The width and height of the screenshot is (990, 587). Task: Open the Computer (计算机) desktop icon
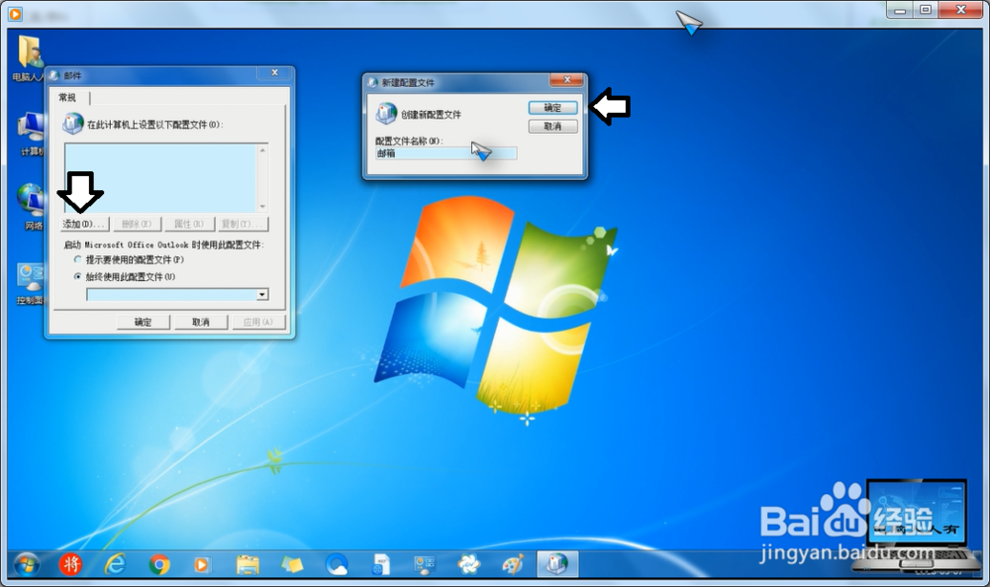(x=30, y=134)
